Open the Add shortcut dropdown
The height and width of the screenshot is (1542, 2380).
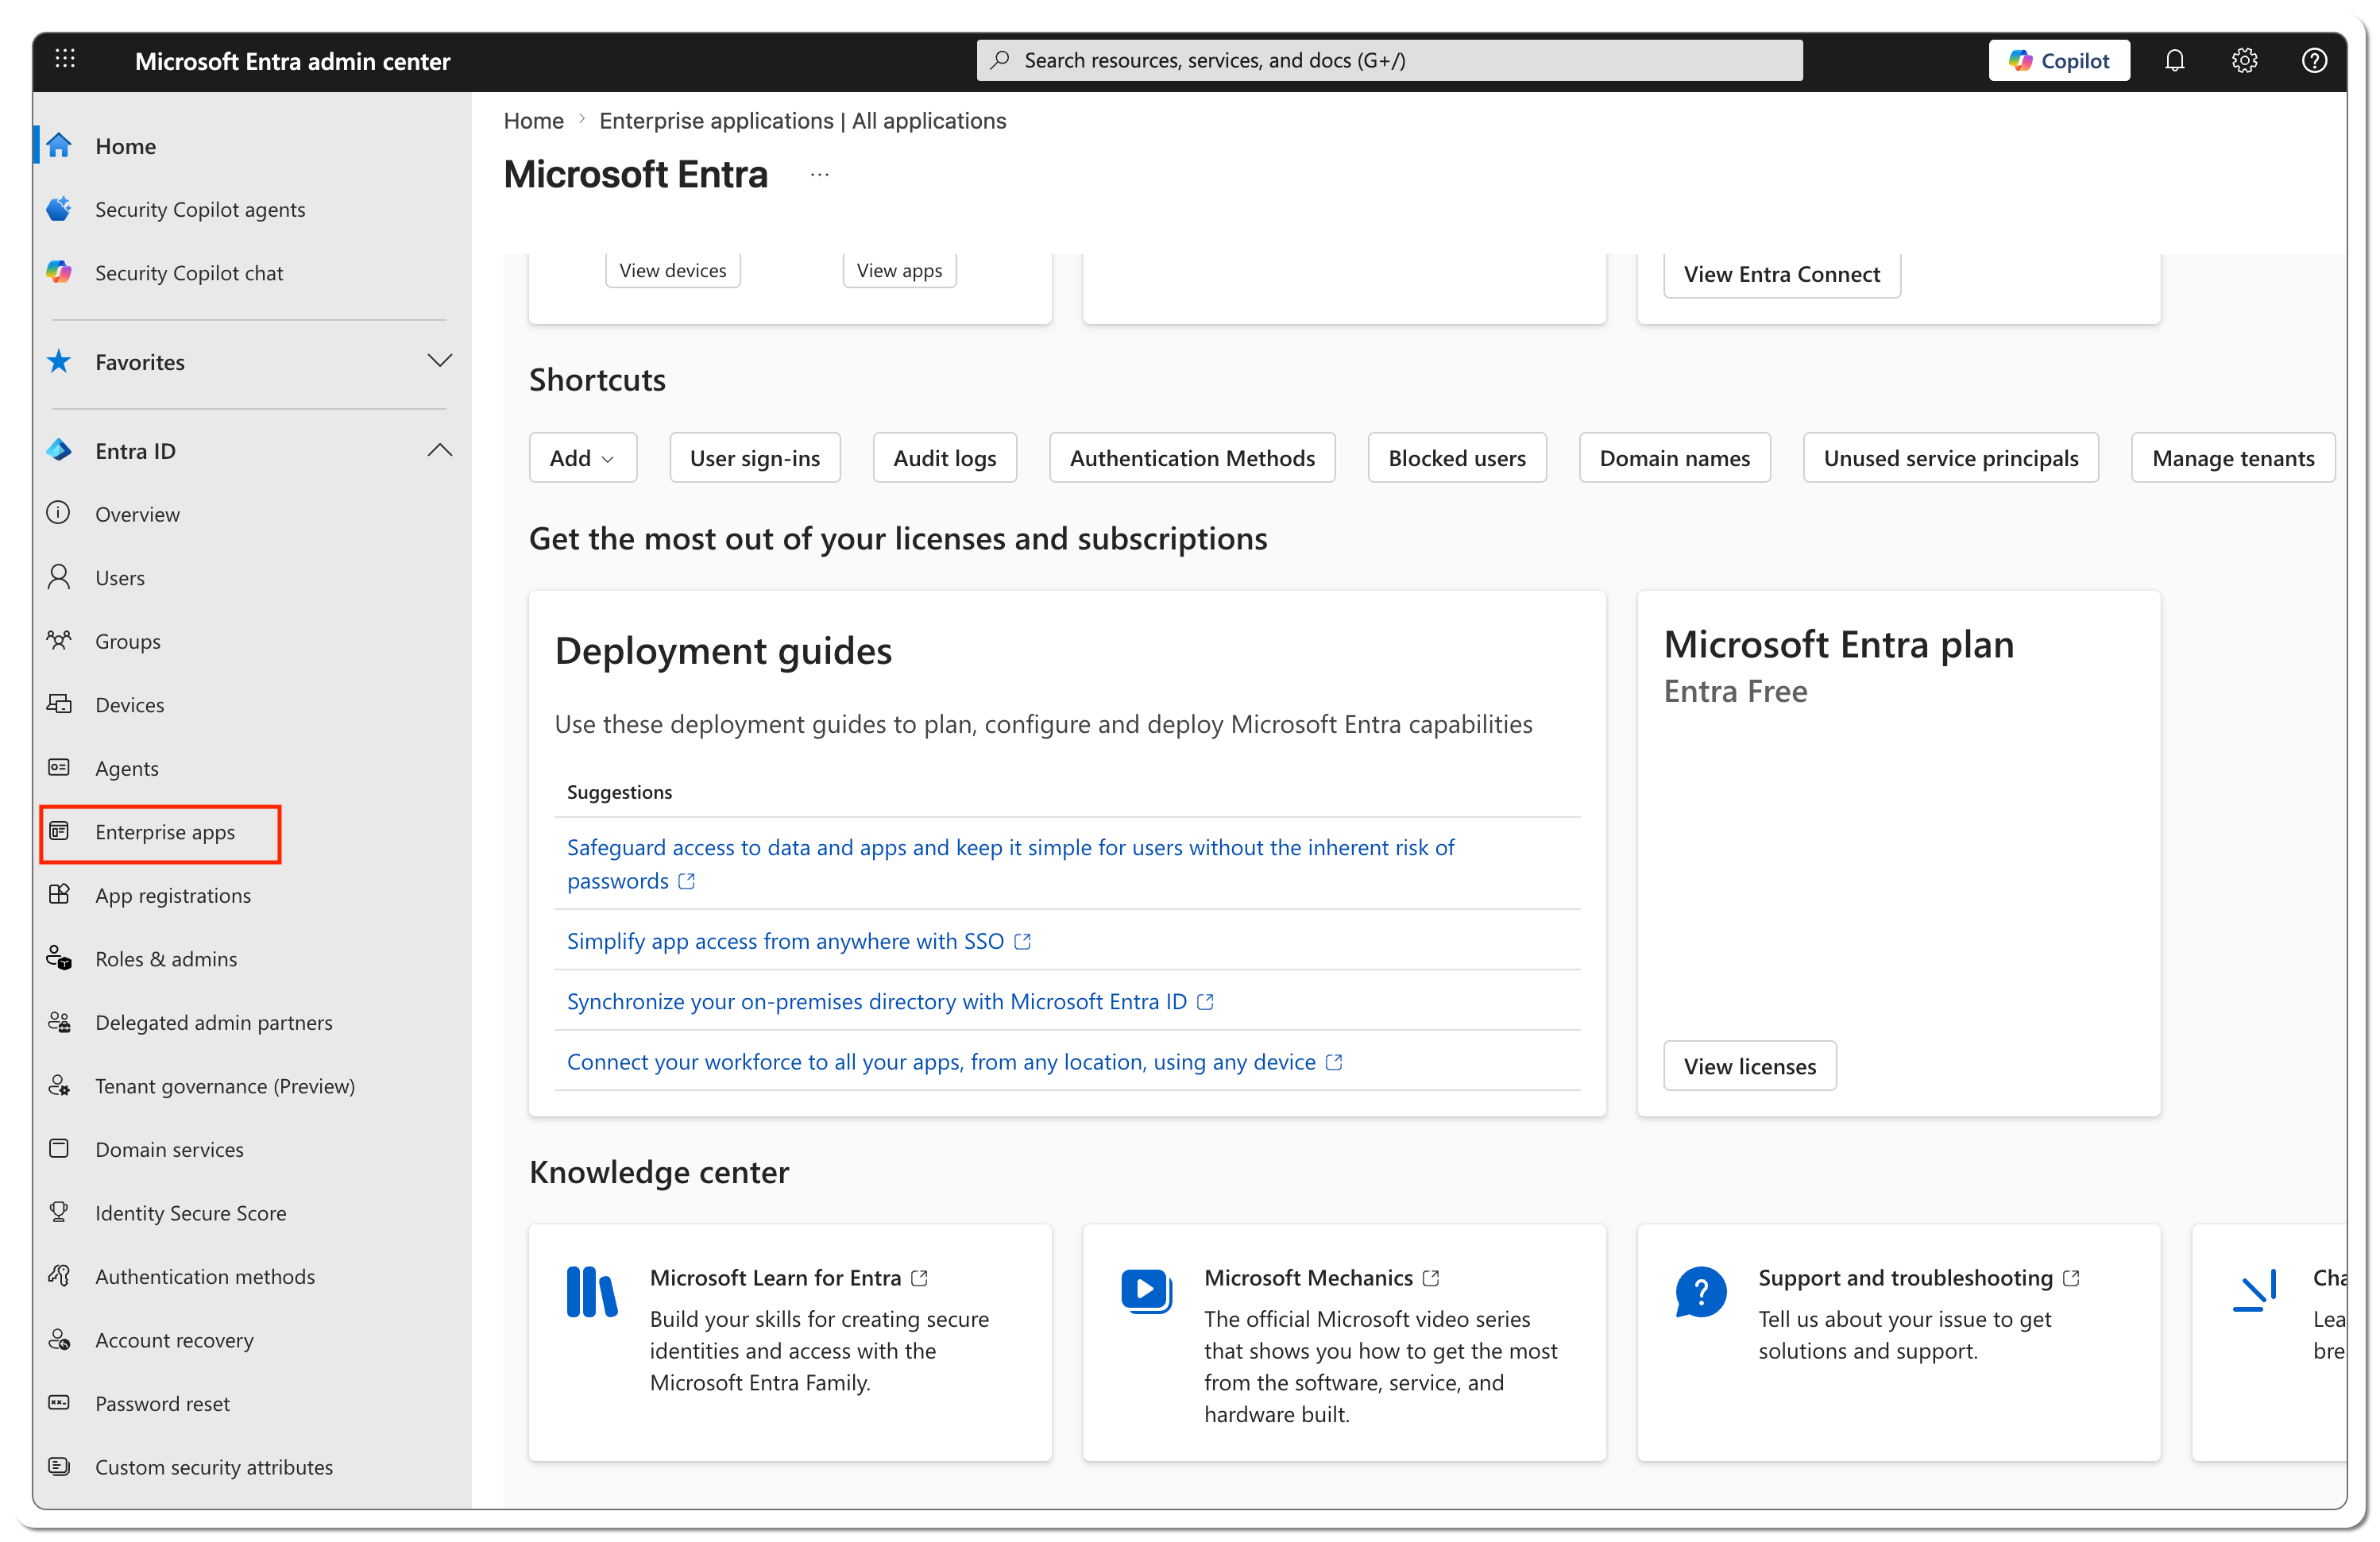(x=582, y=457)
